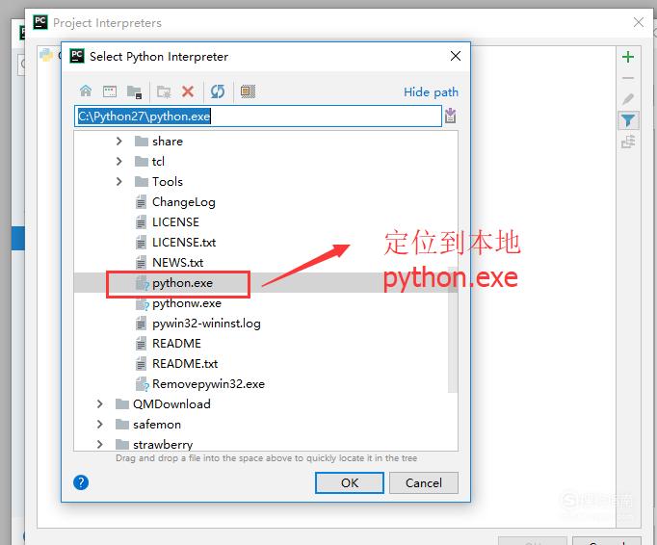Open the path history icon beside path field
657x545 pixels.
tap(451, 116)
